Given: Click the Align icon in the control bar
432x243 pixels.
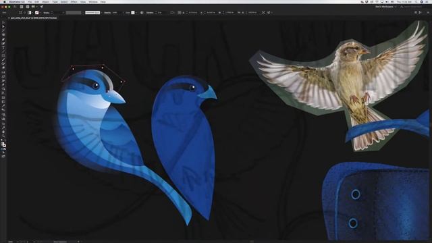Looking at the screenshot, I should coord(172,13).
